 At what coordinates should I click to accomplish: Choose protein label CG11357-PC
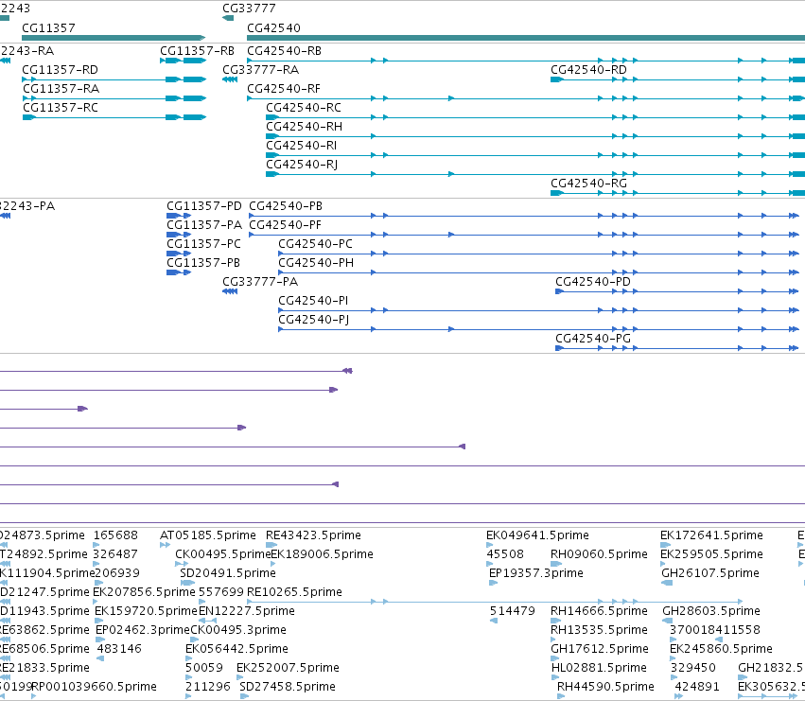tap(203, 244)
